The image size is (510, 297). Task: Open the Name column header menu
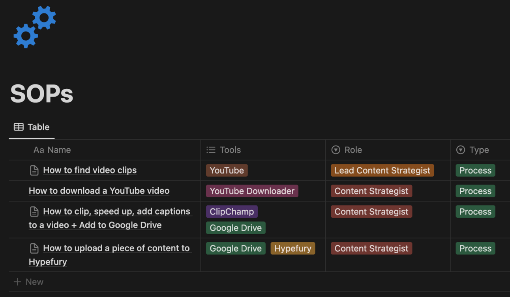click(52, 150)
